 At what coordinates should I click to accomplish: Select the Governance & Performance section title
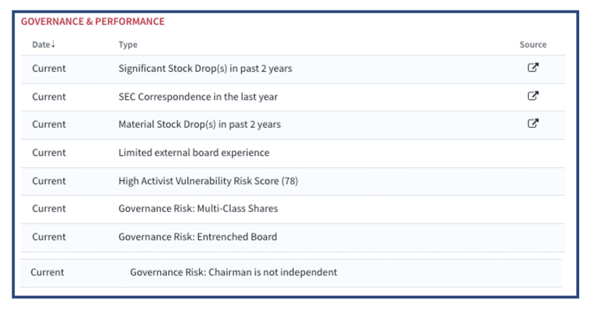93,21
